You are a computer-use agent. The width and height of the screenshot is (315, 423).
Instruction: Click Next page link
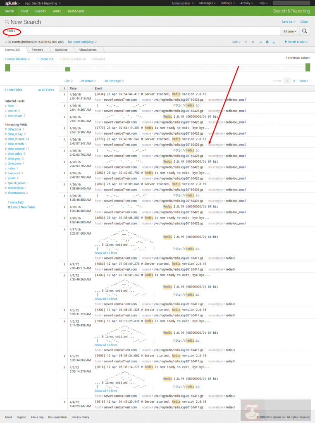[x=304, y=81]
